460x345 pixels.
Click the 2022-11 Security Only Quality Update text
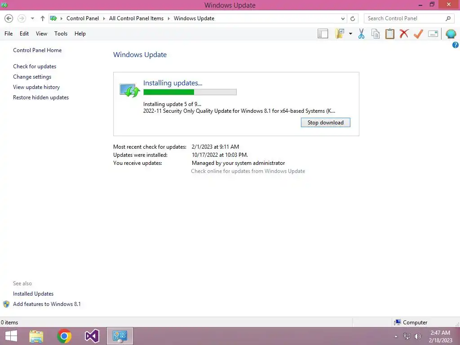click(239, 111)
